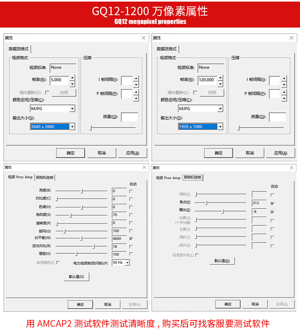The height and width of the screenshot is (336, 300).
Task: Increase I 帧间隔 value in 120.000 fps dialog
Action: (x=284, y=79)
